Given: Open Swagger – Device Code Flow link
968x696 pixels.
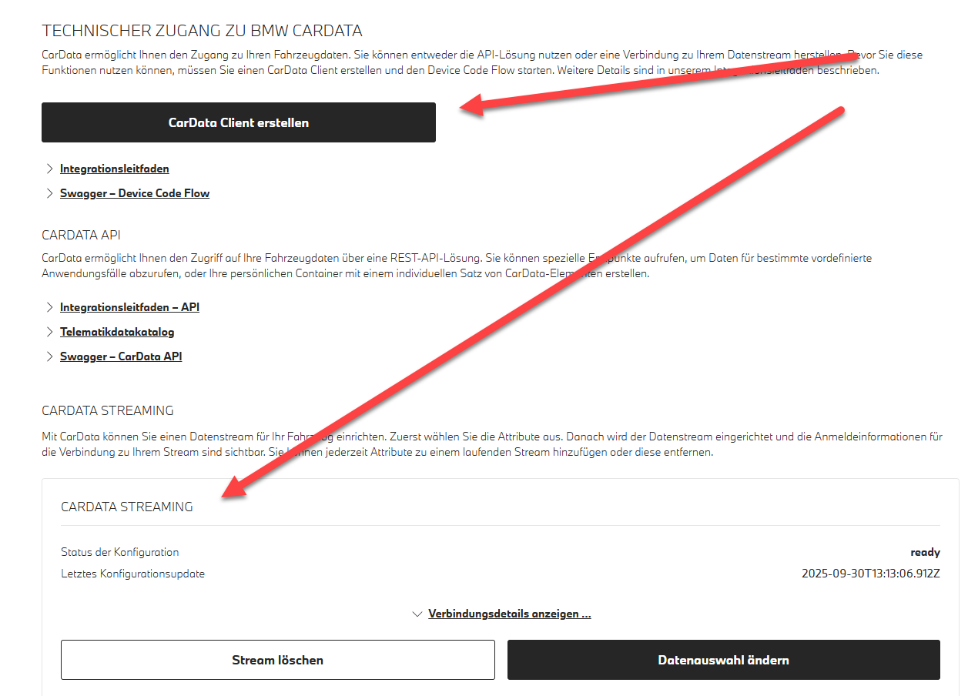Looking at the screenshot, I should tap(135, 193).
